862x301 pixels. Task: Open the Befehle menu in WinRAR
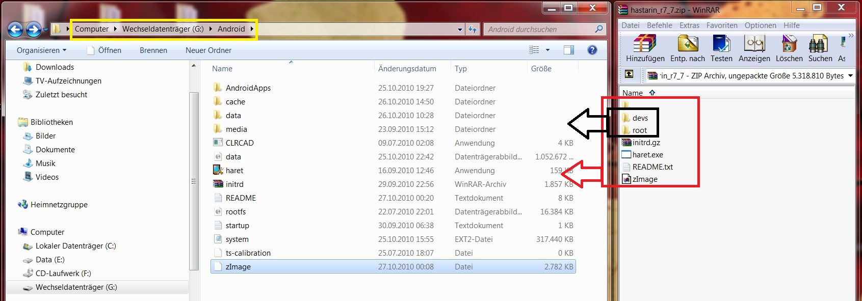659,25
